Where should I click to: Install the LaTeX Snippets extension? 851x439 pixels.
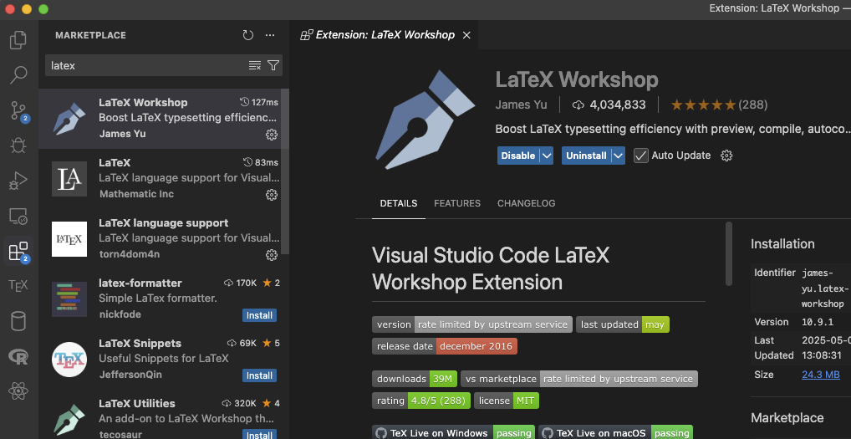pyautogui.click(x=259, y=375)
